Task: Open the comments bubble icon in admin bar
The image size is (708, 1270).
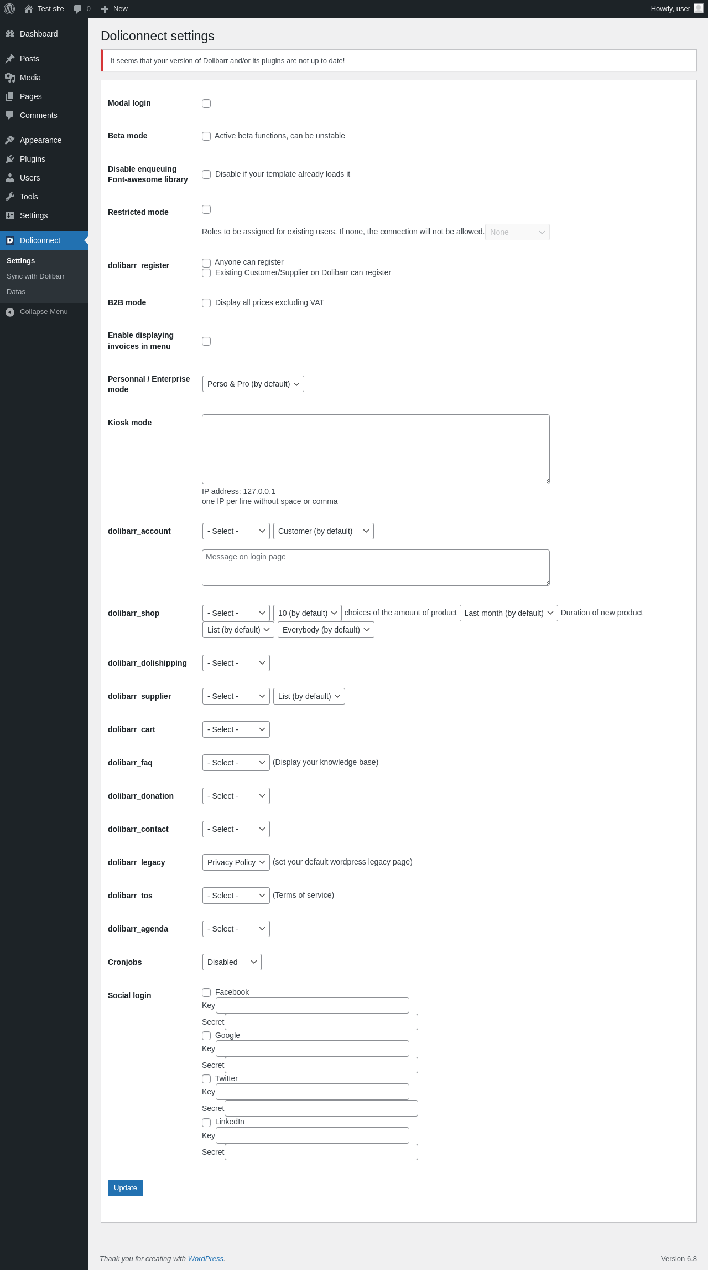Action: click(77, 9)
